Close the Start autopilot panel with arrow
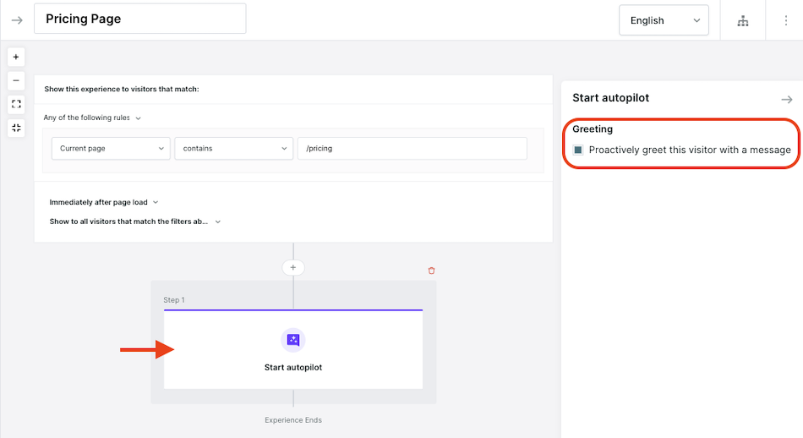Image resolution: width=803 pixels, height=438 pixels. [787, 100]
